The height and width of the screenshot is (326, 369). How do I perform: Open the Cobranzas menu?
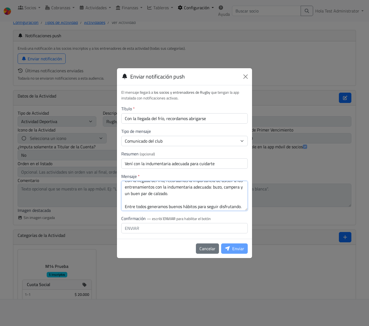click(x=60, y=8)
